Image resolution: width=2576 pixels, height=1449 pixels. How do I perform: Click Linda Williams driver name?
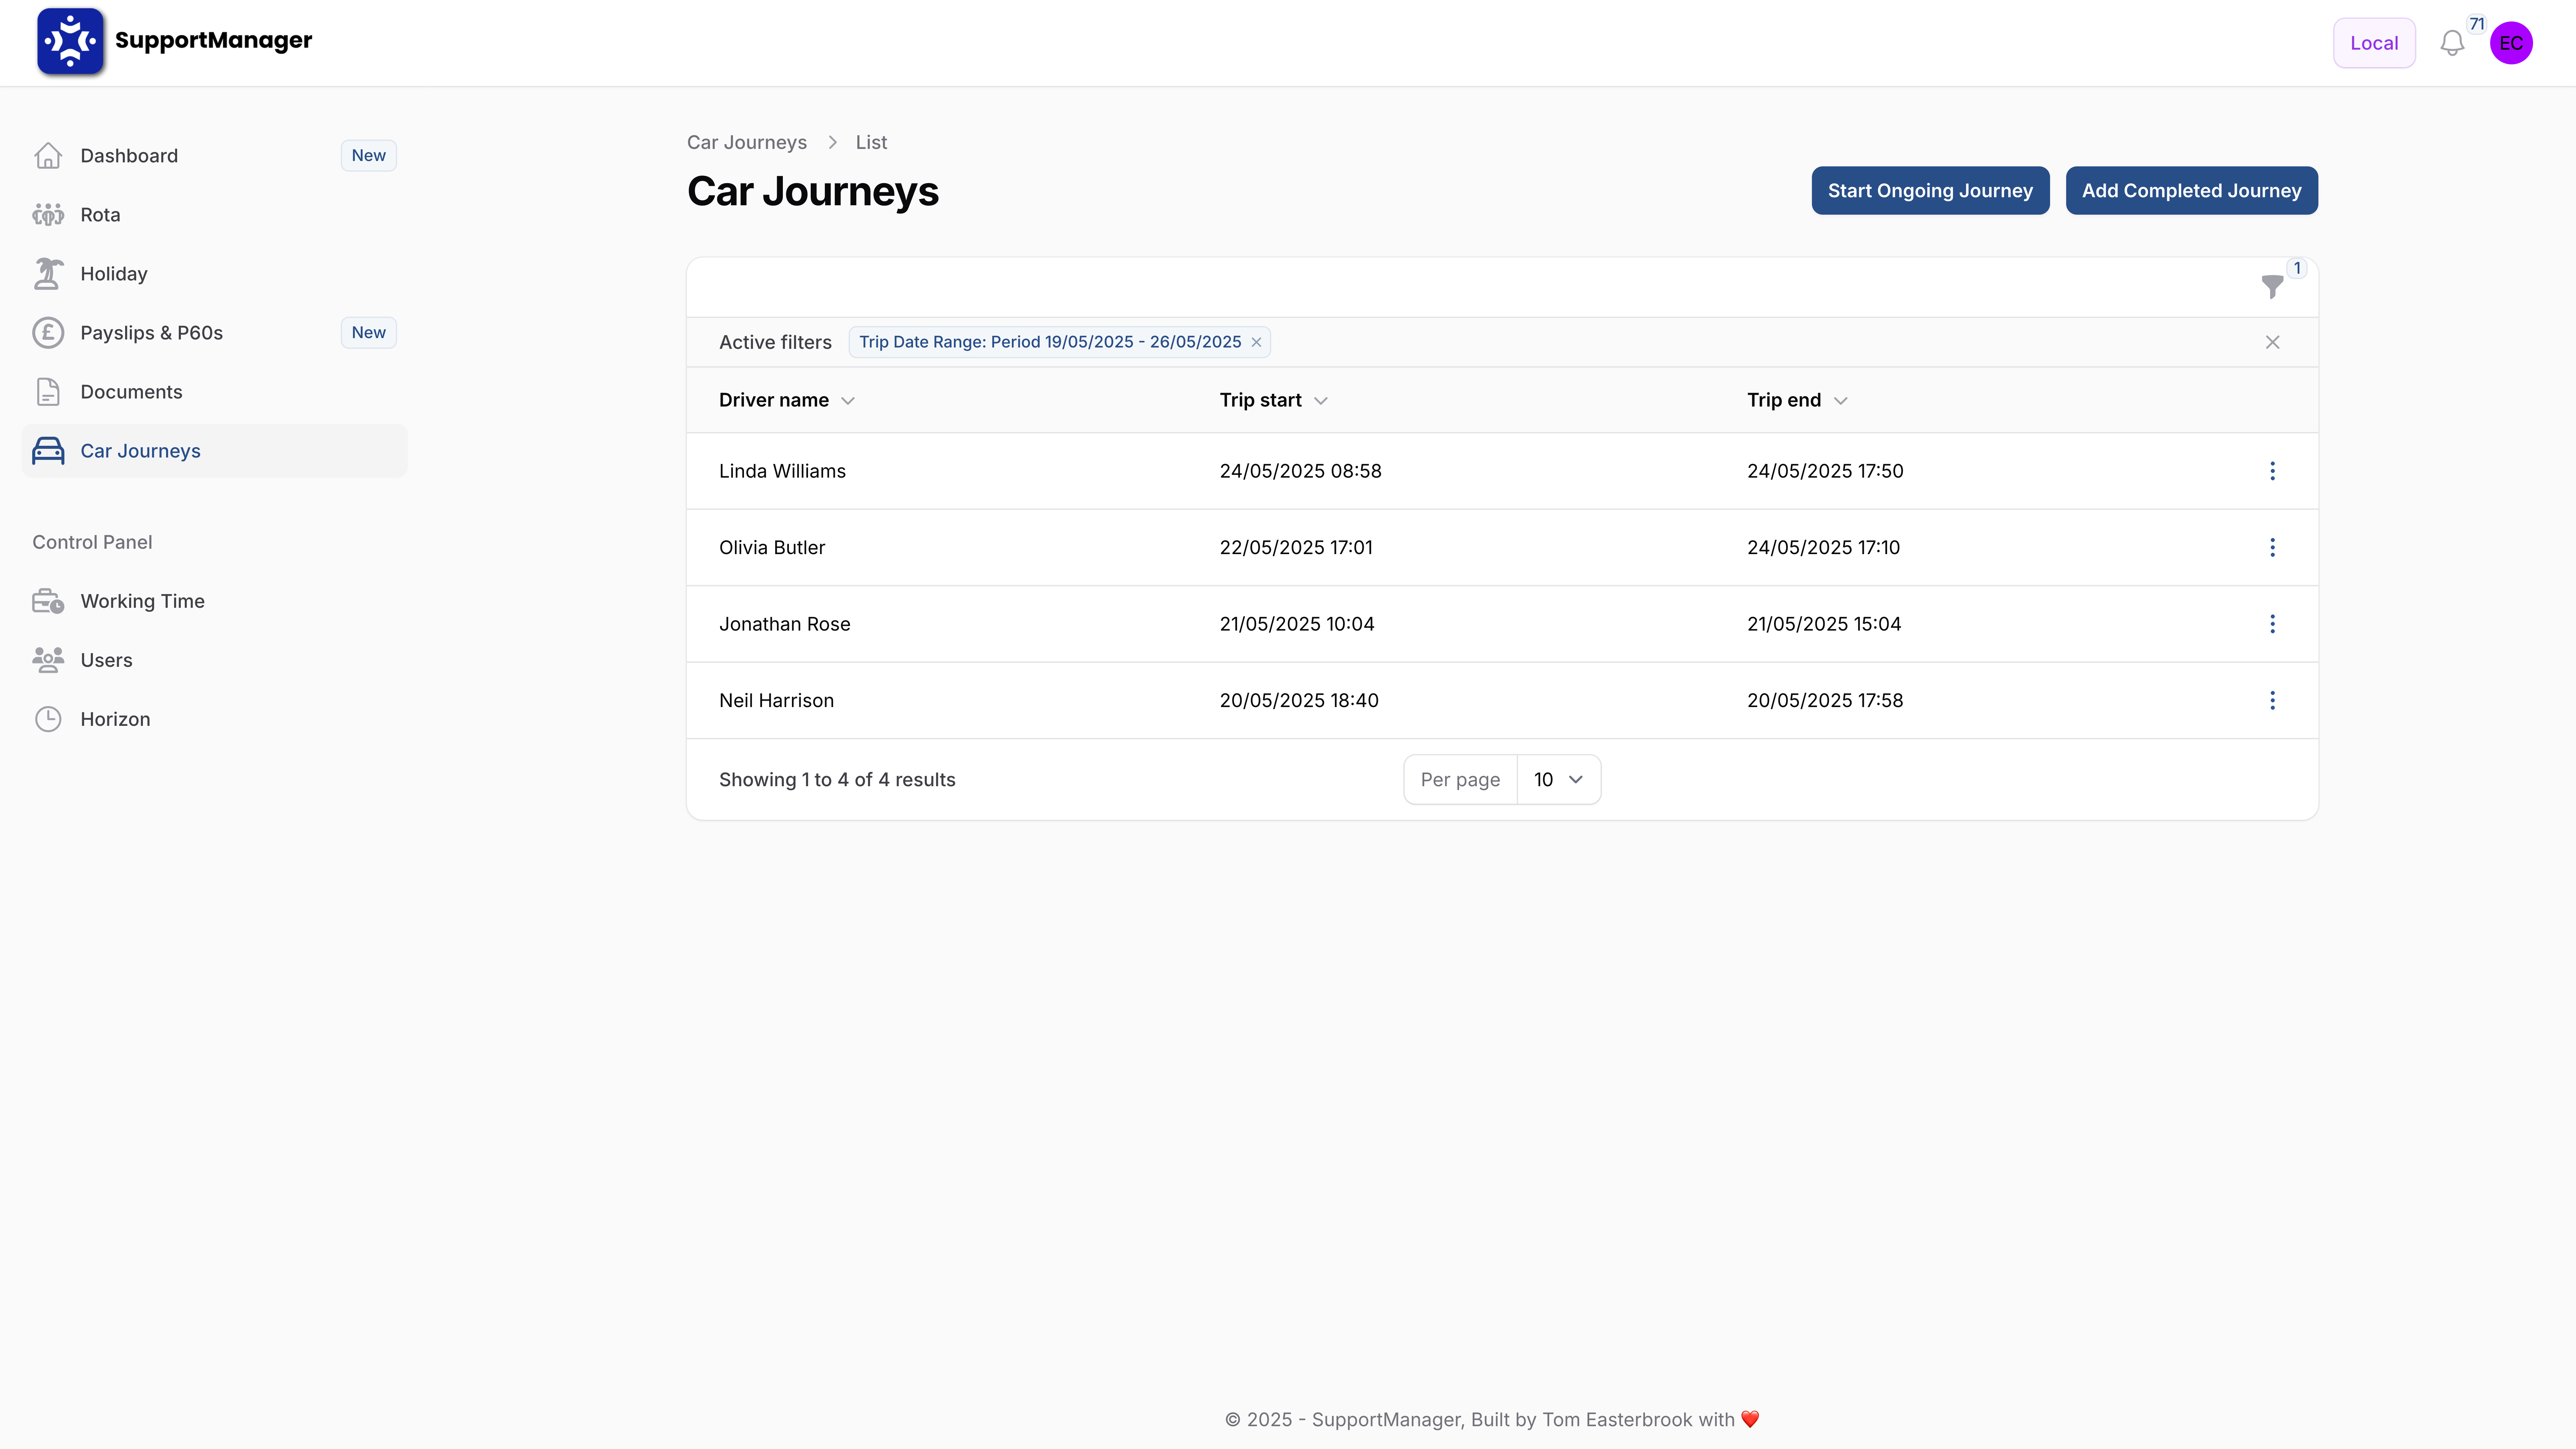[782, 471]
